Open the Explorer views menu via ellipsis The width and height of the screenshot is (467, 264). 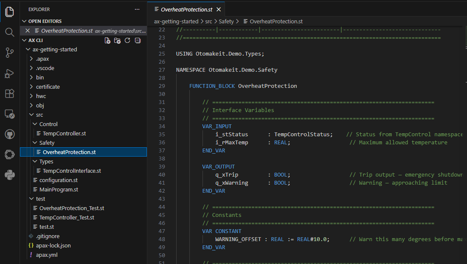(x=137, y=9)
